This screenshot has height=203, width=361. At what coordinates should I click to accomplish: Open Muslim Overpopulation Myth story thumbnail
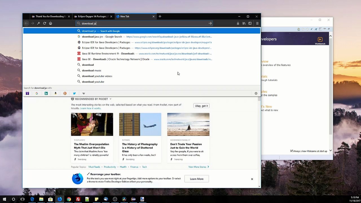[x=92, y=124]
